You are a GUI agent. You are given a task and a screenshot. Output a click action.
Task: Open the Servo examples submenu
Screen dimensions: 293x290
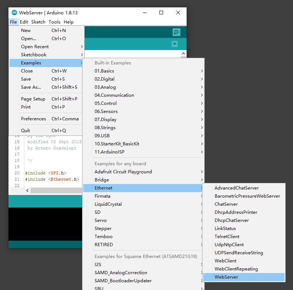pyautogui.click(x=143, y=220)
